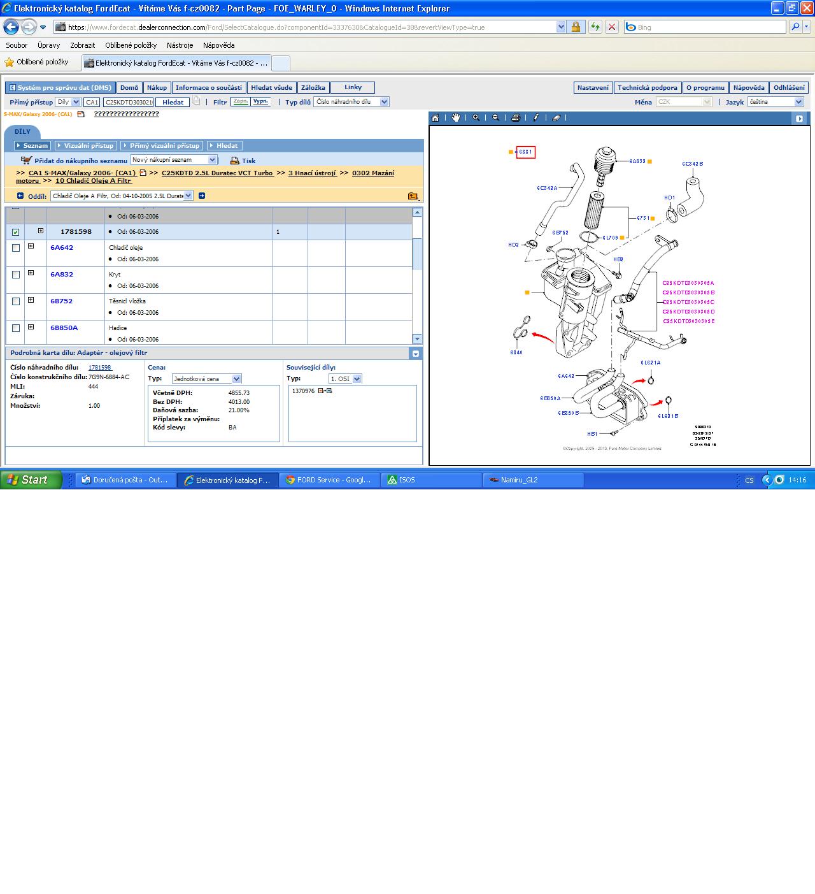815x894 pixels.
Task: Open the Nástroje menu
Action: [180, 45]
